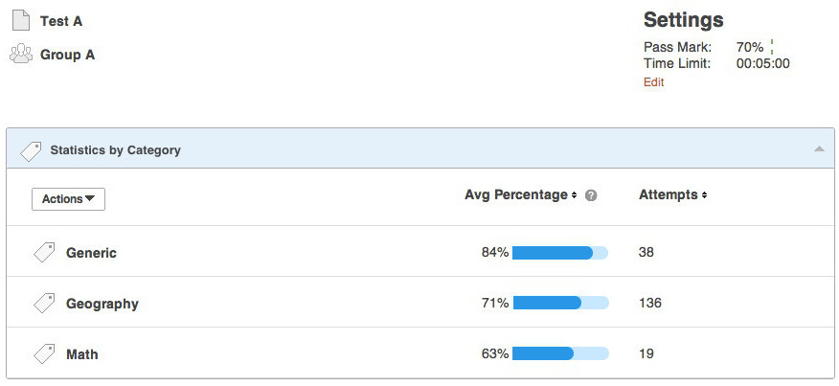The width and height of the screenshot is (839, 386).
Task: Click the Test A title text
Action: tap(61, 21)
